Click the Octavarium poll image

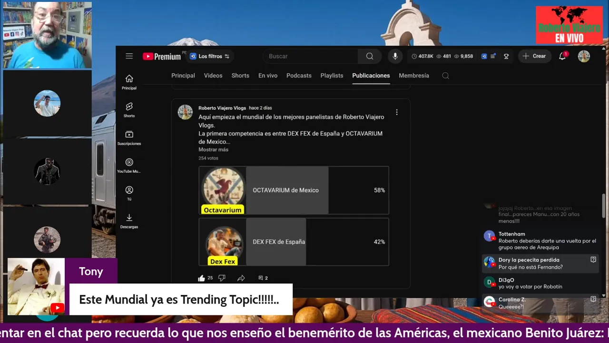coord(223,190)
